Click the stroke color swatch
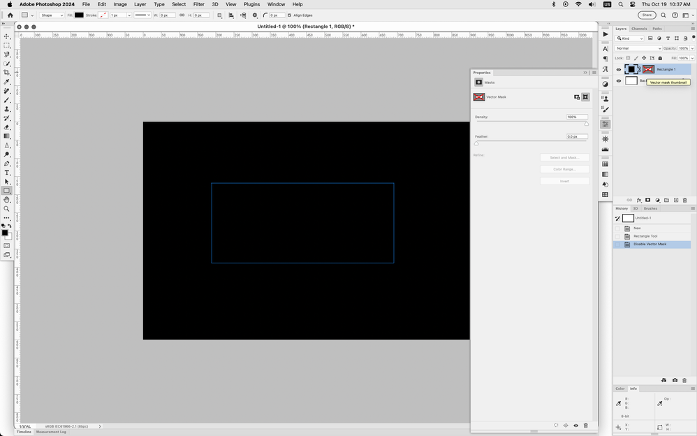This screenshot has width=697, height=436. point(103,15)
